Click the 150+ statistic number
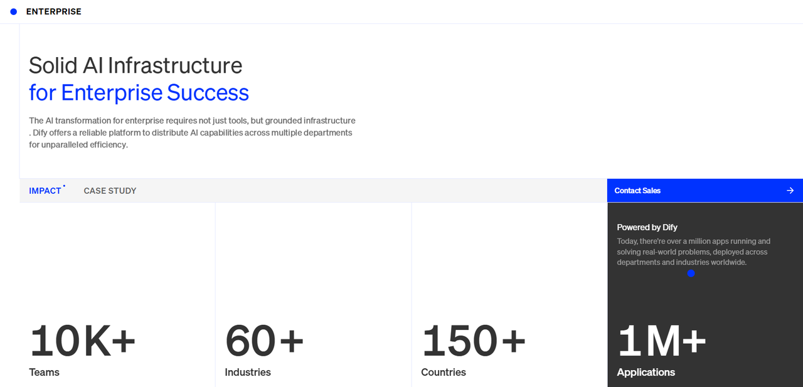The image size is (803, 387). click(x=474, y=342)
